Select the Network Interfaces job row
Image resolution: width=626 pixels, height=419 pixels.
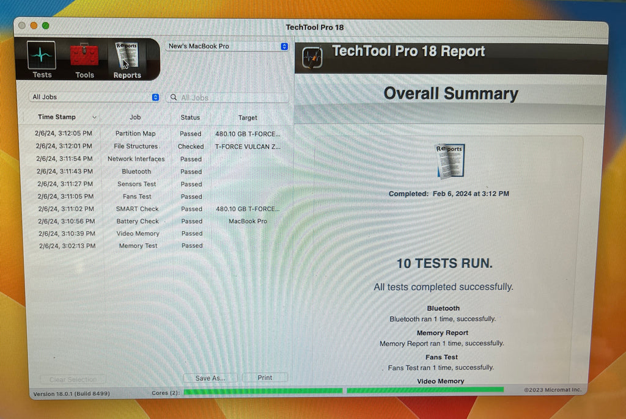(157, 159)
